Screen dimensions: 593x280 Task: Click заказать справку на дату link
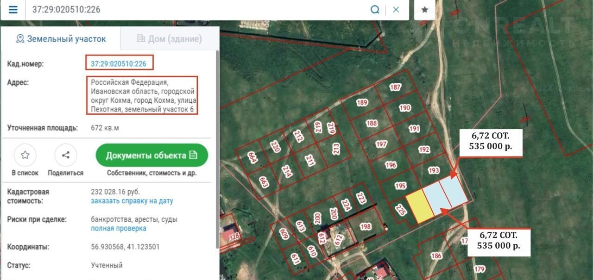(132, 201)
